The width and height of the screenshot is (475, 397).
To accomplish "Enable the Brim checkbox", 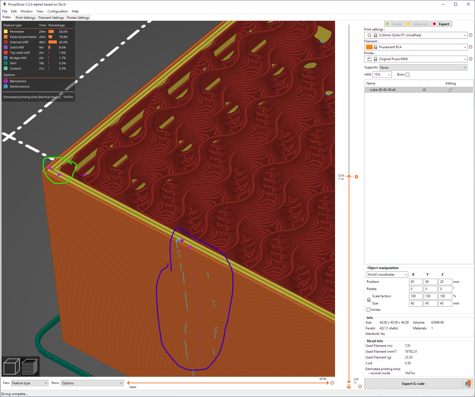I will point(408,75).
